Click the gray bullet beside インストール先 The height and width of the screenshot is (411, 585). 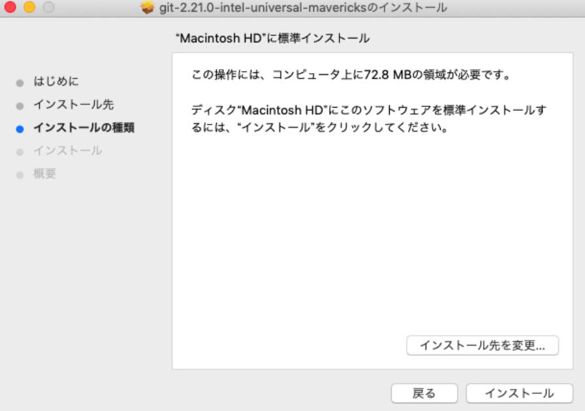[x=20, y=106]
